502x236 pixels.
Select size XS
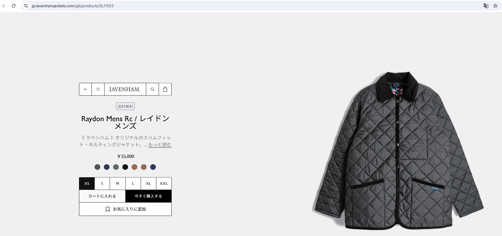pos(87,183)
